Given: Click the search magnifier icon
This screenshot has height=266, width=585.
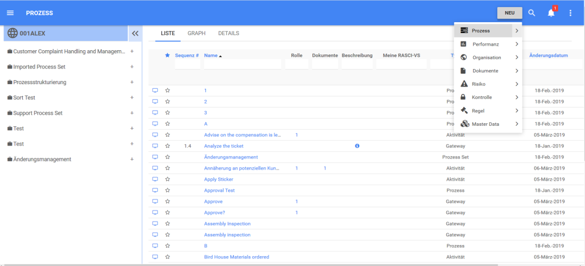Looking at the screenshot, I should point(532,13).
